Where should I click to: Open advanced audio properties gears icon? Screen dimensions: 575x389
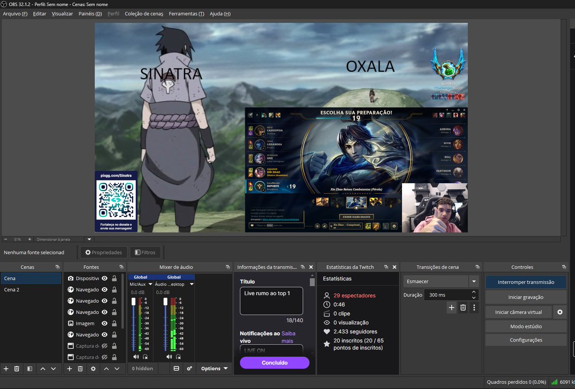click(x=190, y=368)
